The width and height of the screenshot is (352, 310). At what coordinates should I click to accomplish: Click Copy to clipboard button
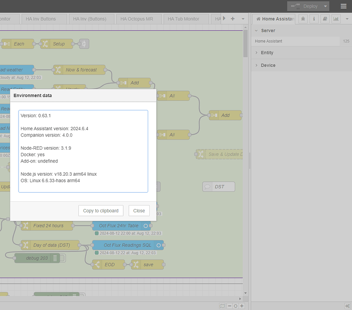[x=101, y=211]
